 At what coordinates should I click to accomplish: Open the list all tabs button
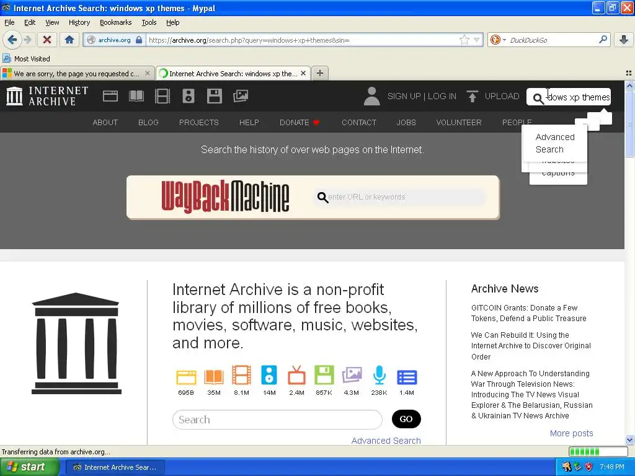(629, 73)
